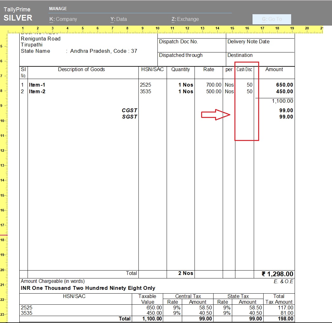Select the MANAGE header label
Screen dimensions: 332x323
click(58, 9)
